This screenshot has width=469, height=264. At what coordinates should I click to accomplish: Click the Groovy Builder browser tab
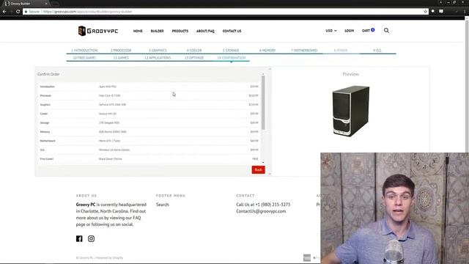coord(26,4)
